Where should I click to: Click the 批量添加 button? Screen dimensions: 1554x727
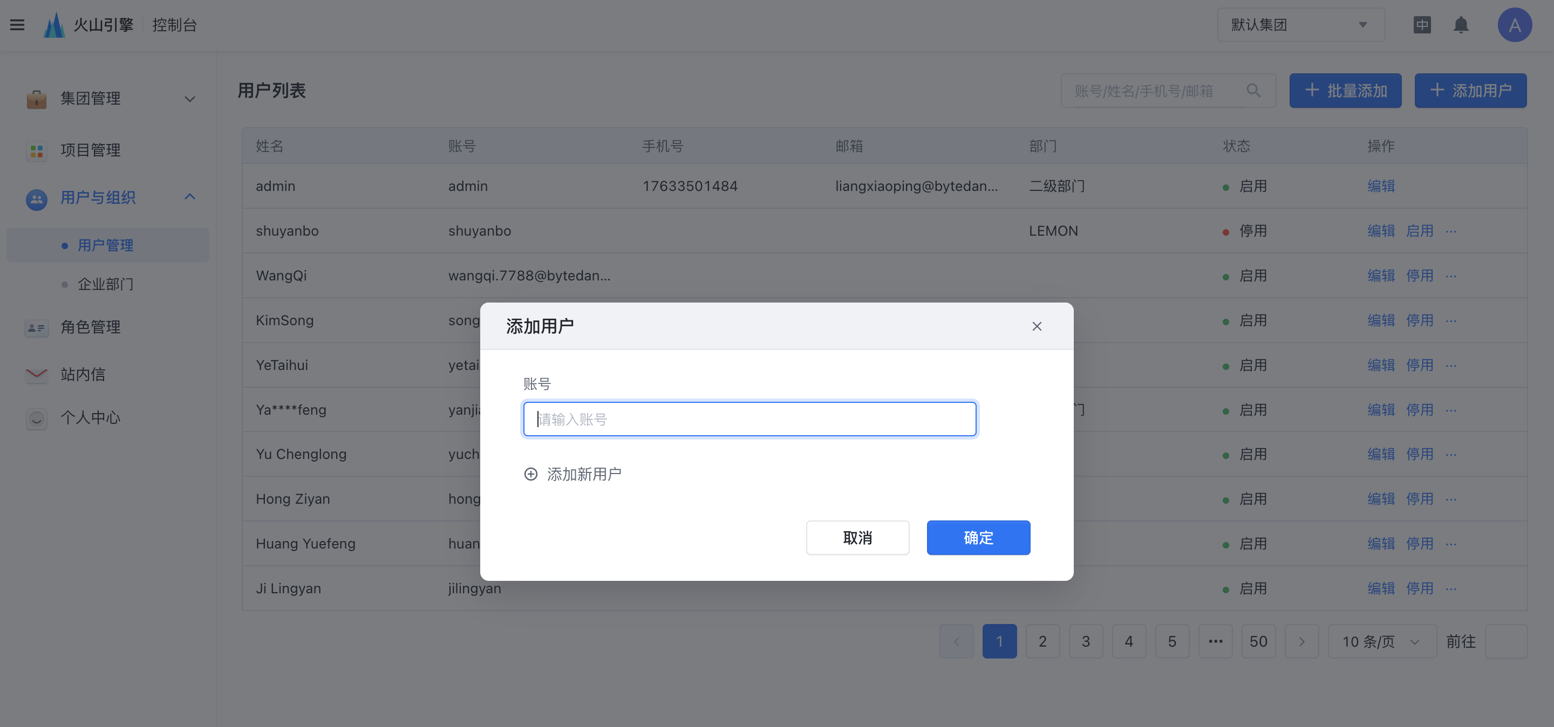tap(1345, 91)
